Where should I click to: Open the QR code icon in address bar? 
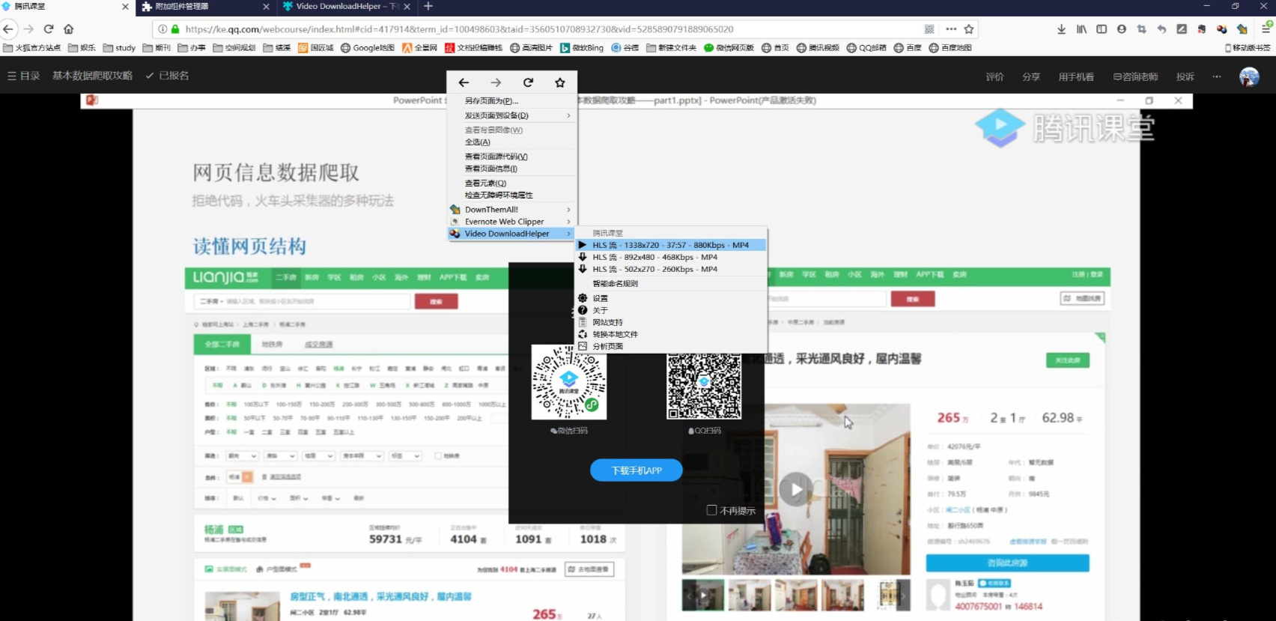[x=929, y=29]
